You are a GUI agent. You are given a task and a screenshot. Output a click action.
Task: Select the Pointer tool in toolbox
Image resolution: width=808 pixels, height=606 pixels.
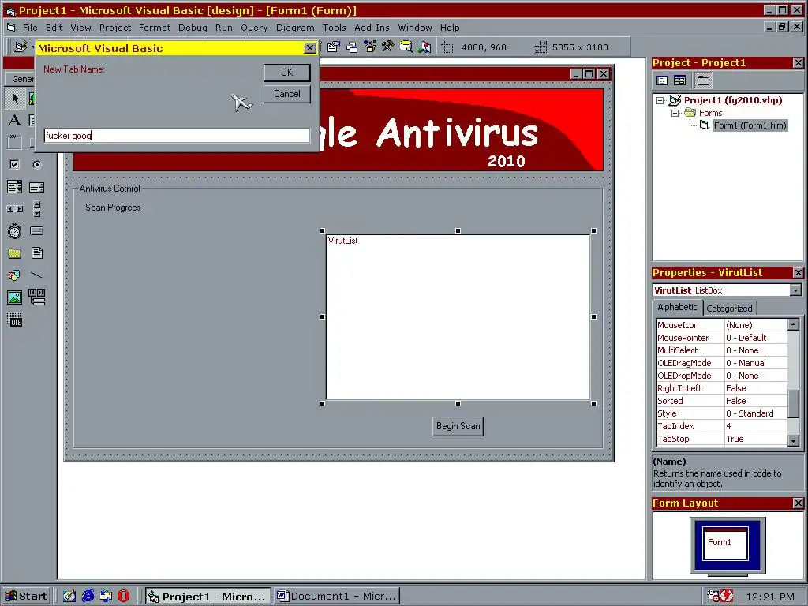coord(15,99)
